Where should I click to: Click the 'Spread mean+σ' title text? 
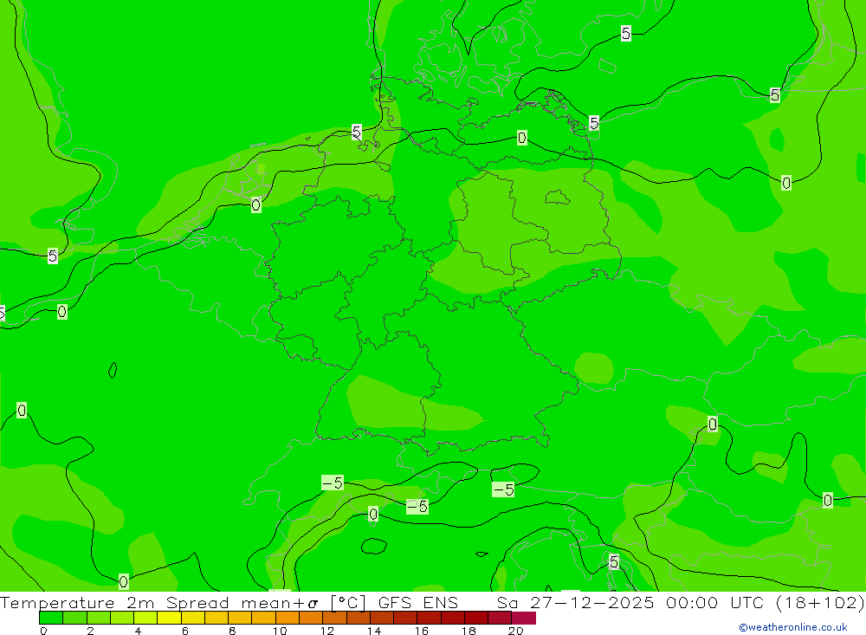point(242,602)
